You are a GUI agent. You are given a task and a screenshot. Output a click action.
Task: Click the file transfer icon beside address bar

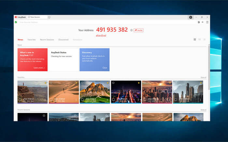(199, 22)
